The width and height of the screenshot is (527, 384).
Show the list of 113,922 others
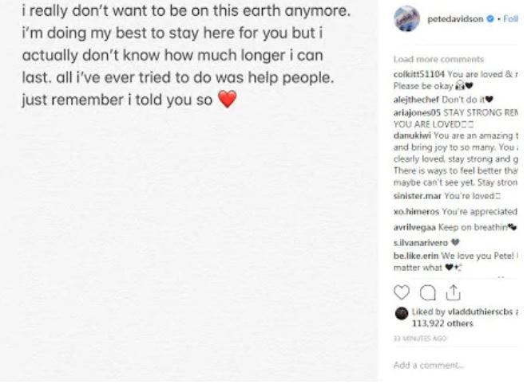point(442,323)
